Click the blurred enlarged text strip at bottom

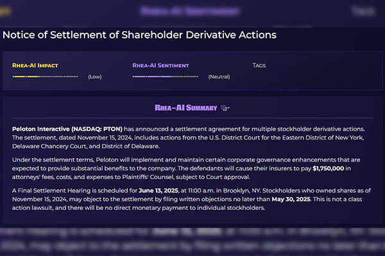pyautogui.click(x=193, y=241)
